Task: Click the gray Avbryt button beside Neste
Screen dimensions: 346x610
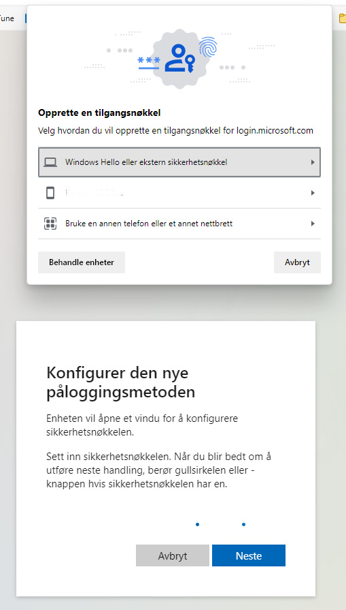Action: pyautogui.click(x=172, y=555)
